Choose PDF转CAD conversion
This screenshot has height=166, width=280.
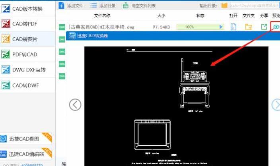[x=27, y=54]
